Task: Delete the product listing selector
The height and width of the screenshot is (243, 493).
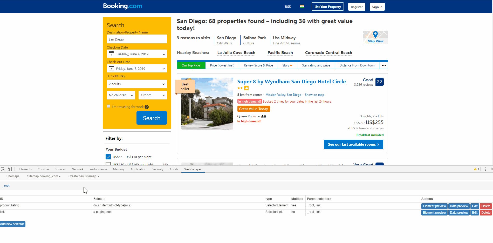Action: click(x=486, y=206)
